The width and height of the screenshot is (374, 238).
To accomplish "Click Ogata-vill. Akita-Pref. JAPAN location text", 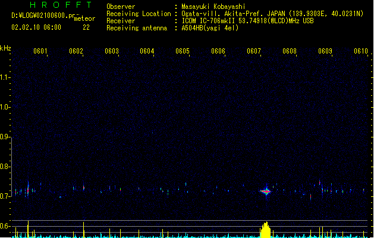I will pyautogui.click(x=272, y=14).
